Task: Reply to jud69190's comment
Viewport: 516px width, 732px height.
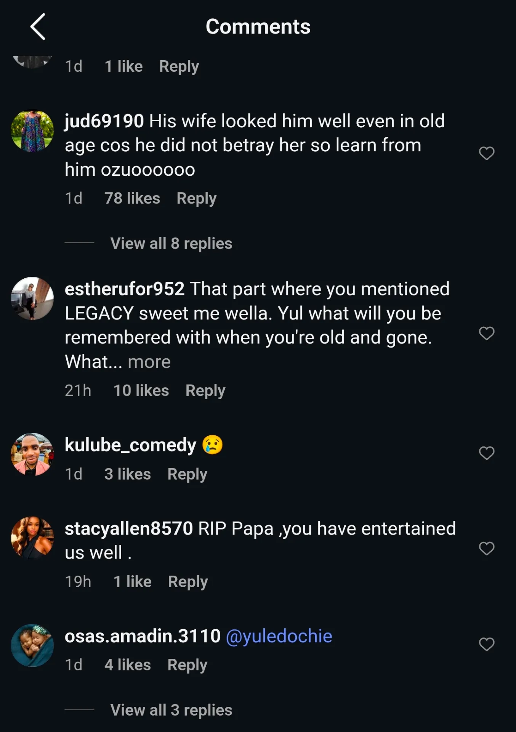Action: 197,199
